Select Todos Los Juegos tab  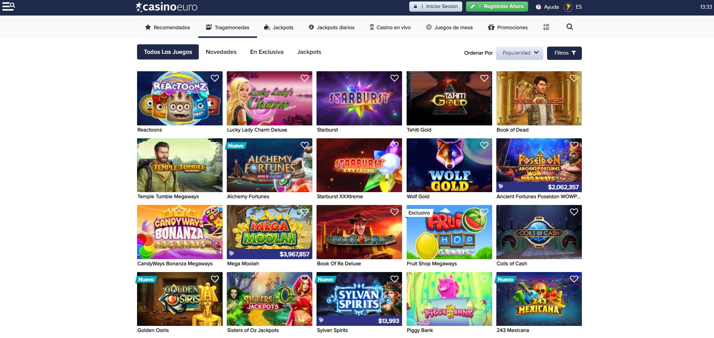click(168, 52)
